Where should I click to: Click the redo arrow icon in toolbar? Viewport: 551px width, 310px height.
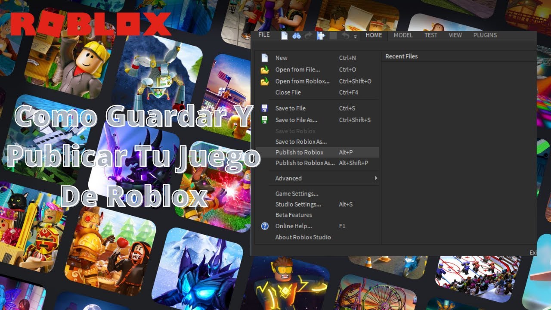coord(308,36)
